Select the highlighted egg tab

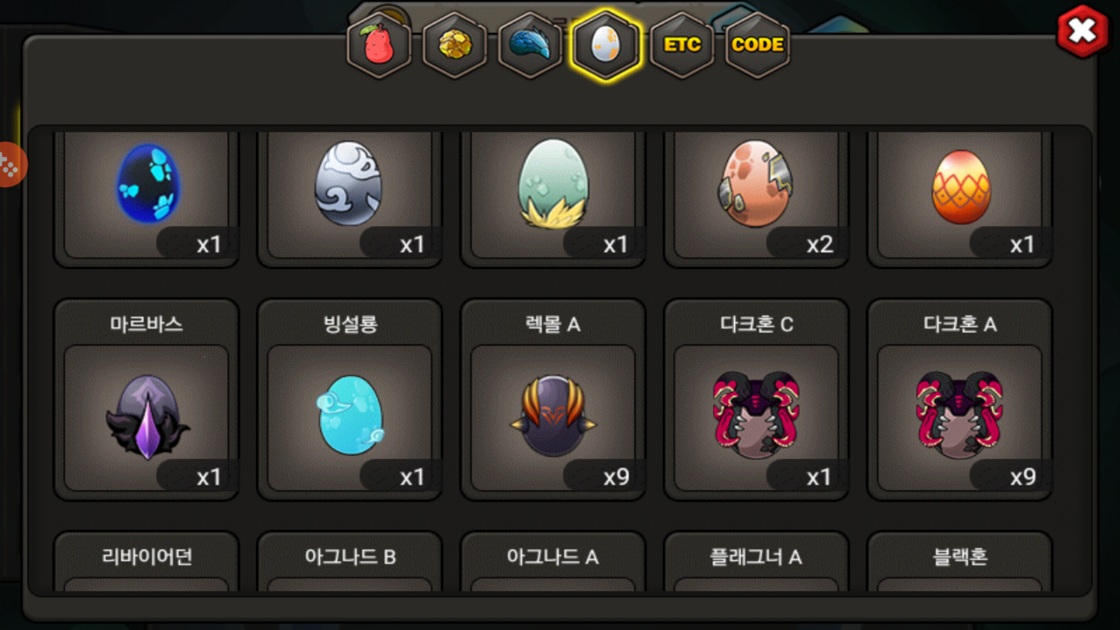point(606,45)
